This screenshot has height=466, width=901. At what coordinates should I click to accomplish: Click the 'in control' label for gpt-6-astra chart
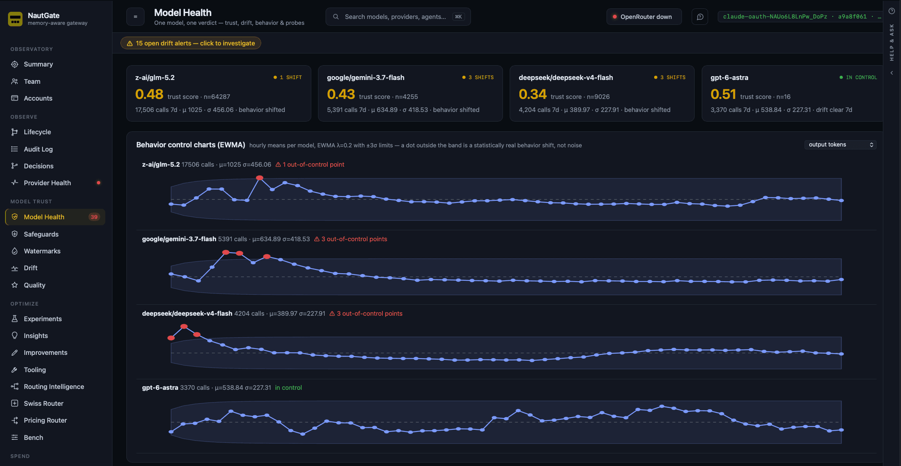289,388
